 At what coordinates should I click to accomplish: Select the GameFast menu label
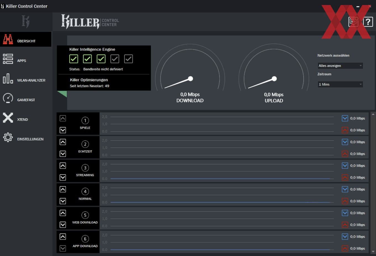26,100
